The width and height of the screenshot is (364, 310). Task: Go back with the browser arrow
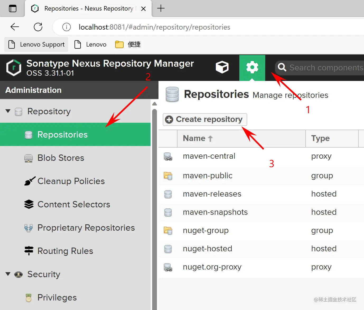pos(15,27)
